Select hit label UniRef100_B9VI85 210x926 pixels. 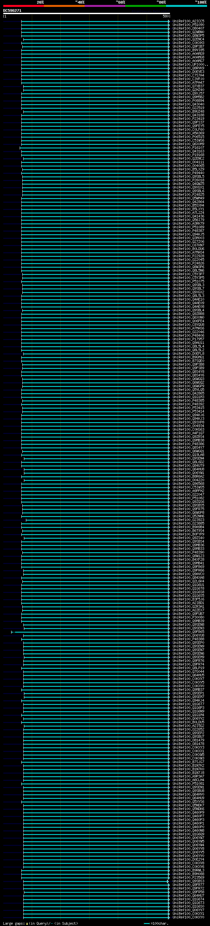188,50
